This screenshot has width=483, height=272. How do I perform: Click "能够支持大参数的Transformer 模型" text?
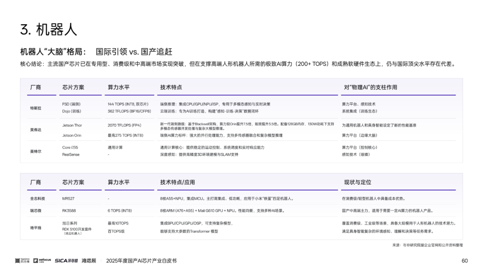coord(189,231)
